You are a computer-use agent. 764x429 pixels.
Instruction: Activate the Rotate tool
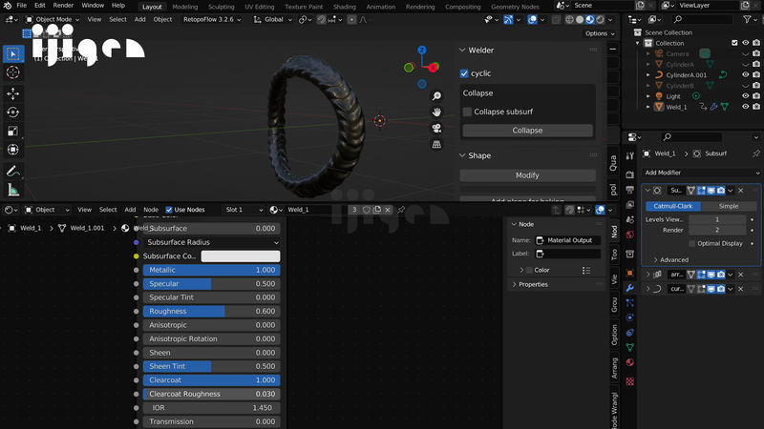click(x=13, y=112)
